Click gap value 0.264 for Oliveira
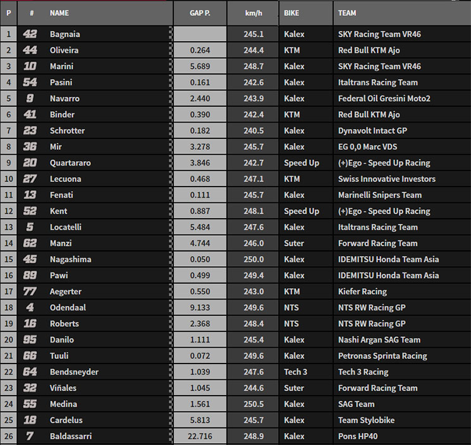 [200, 50]
